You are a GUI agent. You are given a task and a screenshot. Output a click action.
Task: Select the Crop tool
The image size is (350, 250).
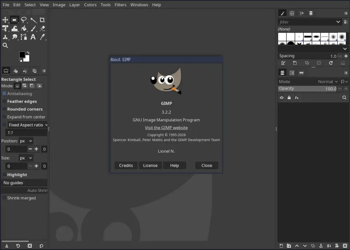(42, 20)
